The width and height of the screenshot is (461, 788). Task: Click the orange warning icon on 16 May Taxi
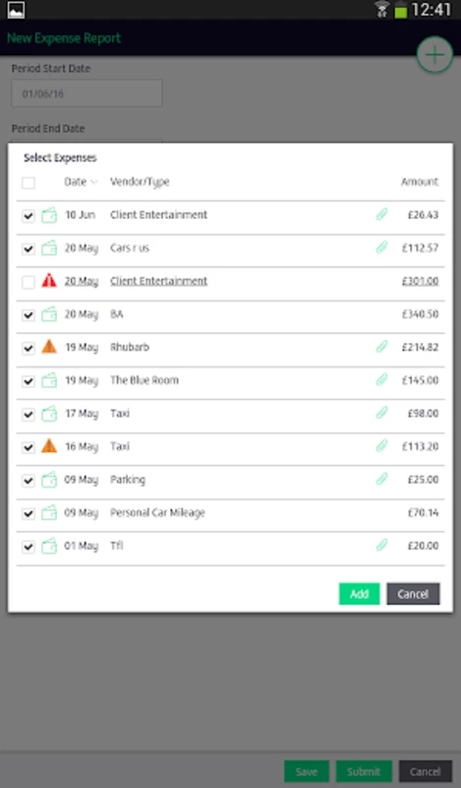[x=49, y=446]
